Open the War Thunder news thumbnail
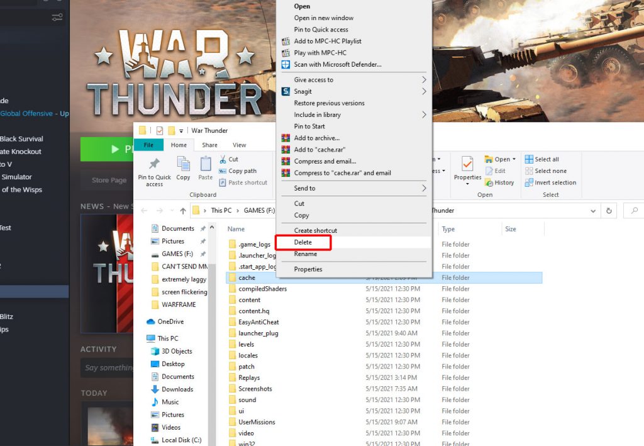The width and height of the screenshot is (644, 446). [x=107, y=274]
